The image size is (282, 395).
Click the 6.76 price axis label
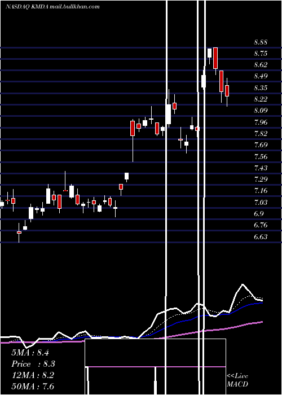coord(261,225)
